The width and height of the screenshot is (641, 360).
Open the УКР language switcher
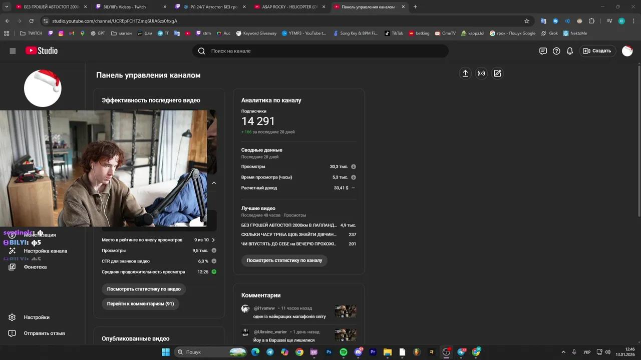pyautogui.click(x=587, y=352)
